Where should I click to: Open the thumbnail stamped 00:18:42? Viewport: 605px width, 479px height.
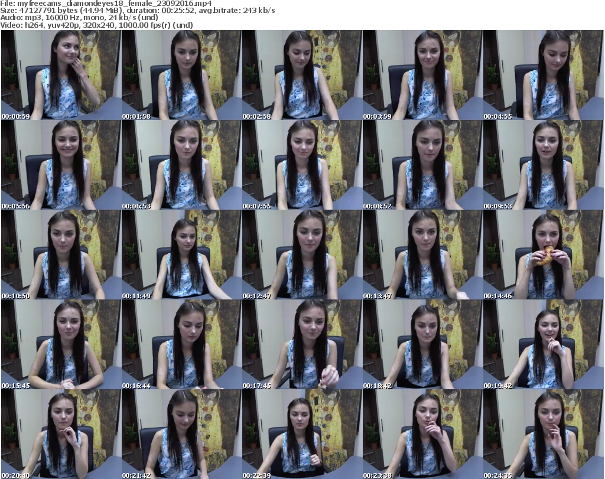click(x=422, y=344)
